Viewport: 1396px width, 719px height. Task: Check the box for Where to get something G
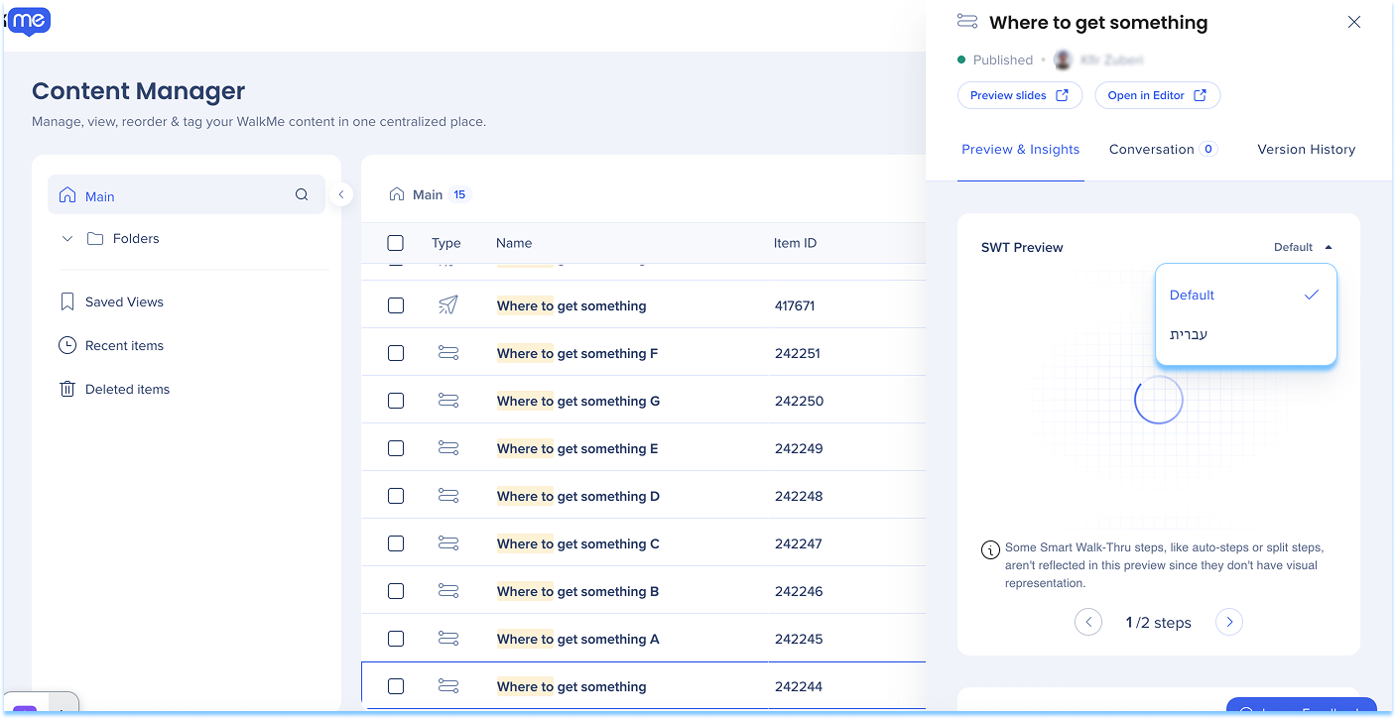pos(396,401)
